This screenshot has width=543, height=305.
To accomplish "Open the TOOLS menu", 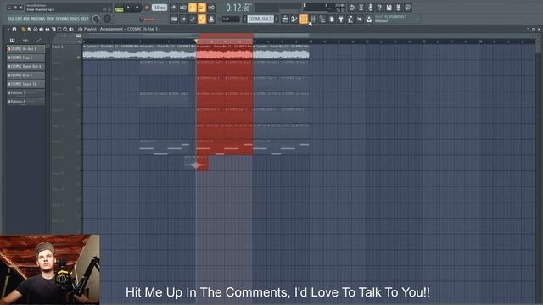I will 75,19.
